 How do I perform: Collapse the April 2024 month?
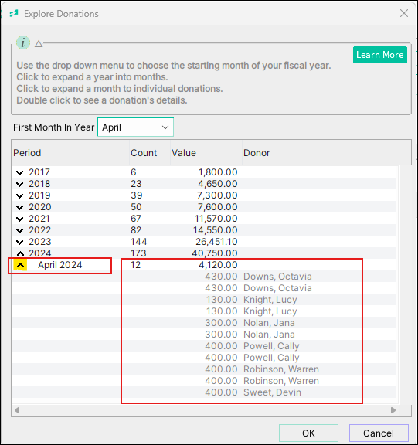(20, 265)
